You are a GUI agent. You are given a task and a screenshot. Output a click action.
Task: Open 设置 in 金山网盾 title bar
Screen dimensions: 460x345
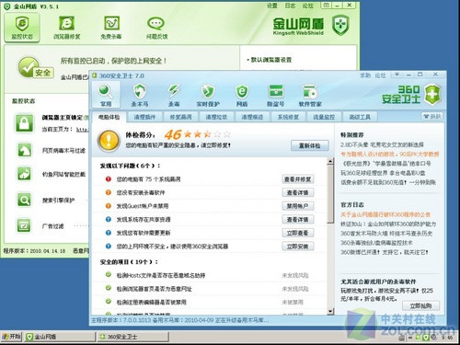(272, 6)
